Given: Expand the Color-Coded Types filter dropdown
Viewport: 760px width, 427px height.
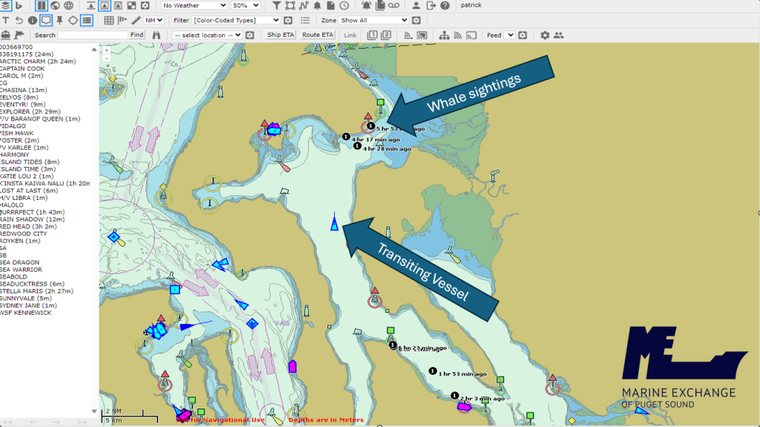Looking at the screenshot, I should pos(236,20).
